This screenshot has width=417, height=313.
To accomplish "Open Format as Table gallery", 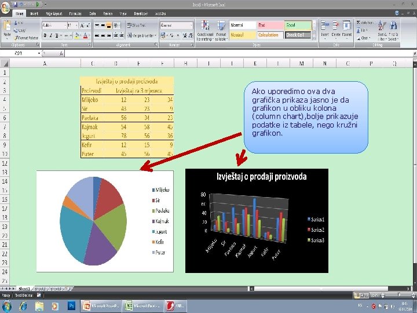I will pyautogui.click(x=221, y=31).
